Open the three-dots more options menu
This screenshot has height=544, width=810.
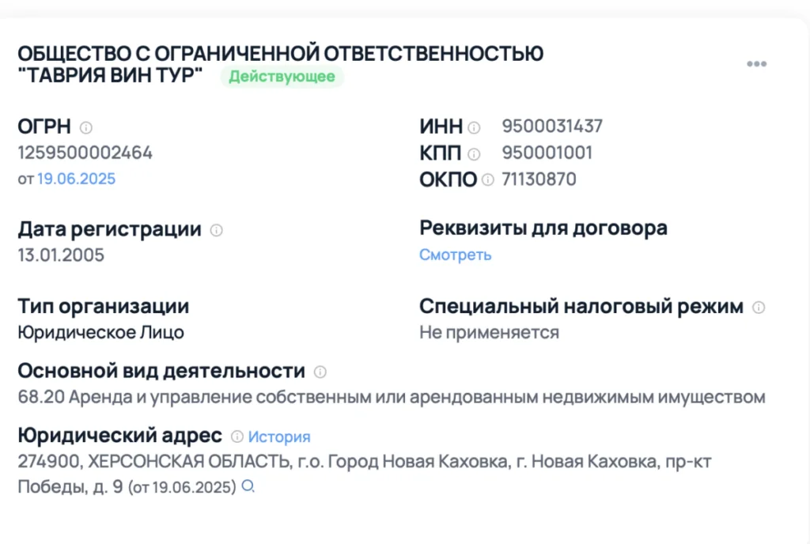(x=756, y=64)
